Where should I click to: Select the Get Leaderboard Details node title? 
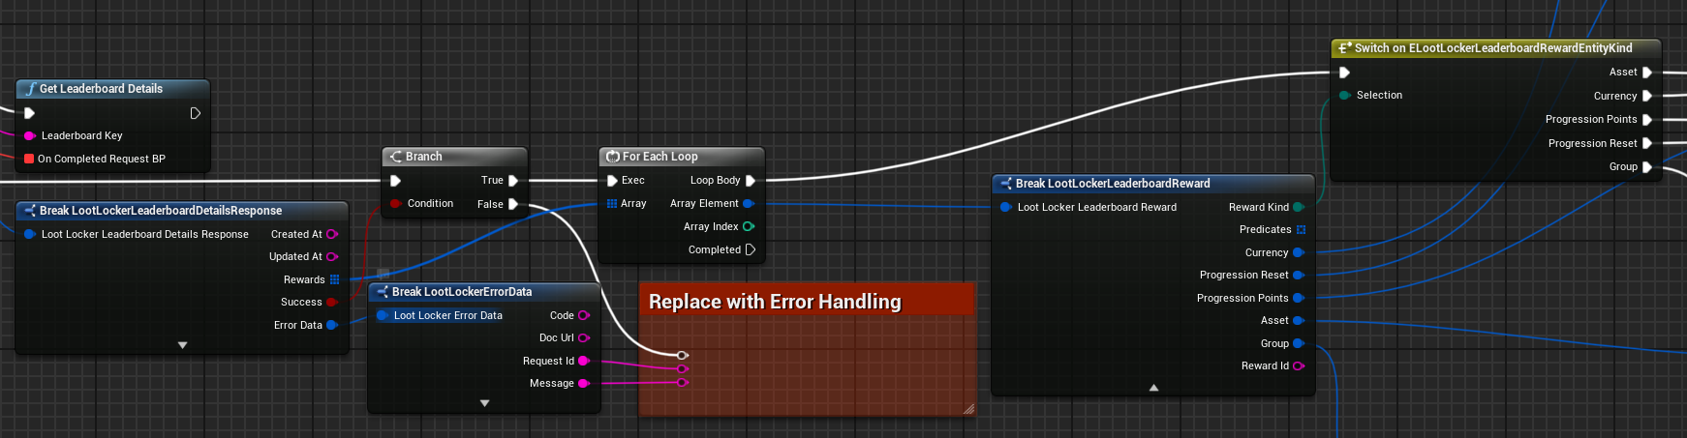101,89
